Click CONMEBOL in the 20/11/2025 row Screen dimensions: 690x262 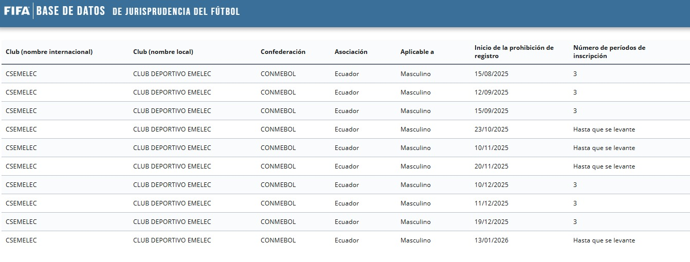278,166
